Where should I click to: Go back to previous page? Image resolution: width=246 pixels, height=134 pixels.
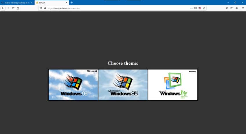coord(3,8)
